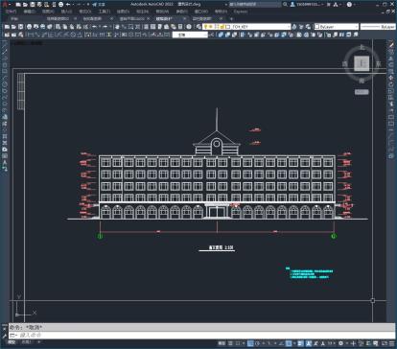Click Undo in the Quick Access toolbar
This screenshot has height=349, width=397.
[x=68, y=5]
